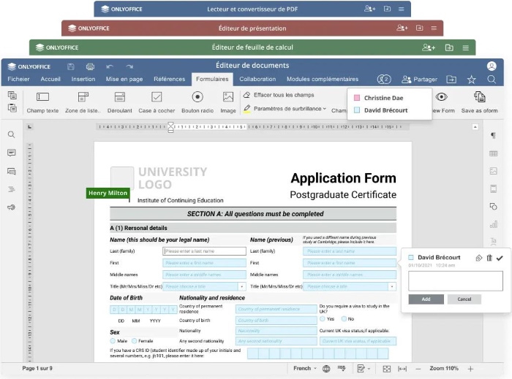Image resolution: width=512 pixels, height=379 pixels.
Task: Fit the document to width
Action: 402,369
